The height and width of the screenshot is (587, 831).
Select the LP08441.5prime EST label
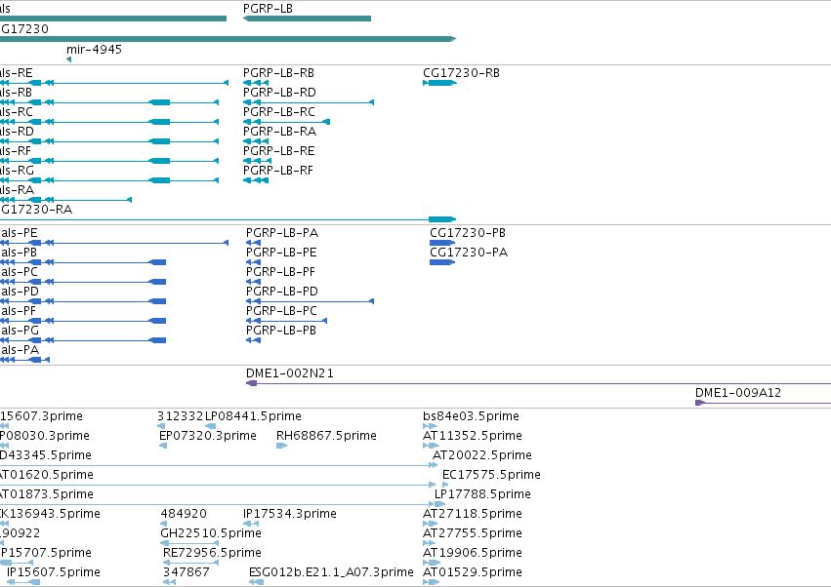[253, 416]
